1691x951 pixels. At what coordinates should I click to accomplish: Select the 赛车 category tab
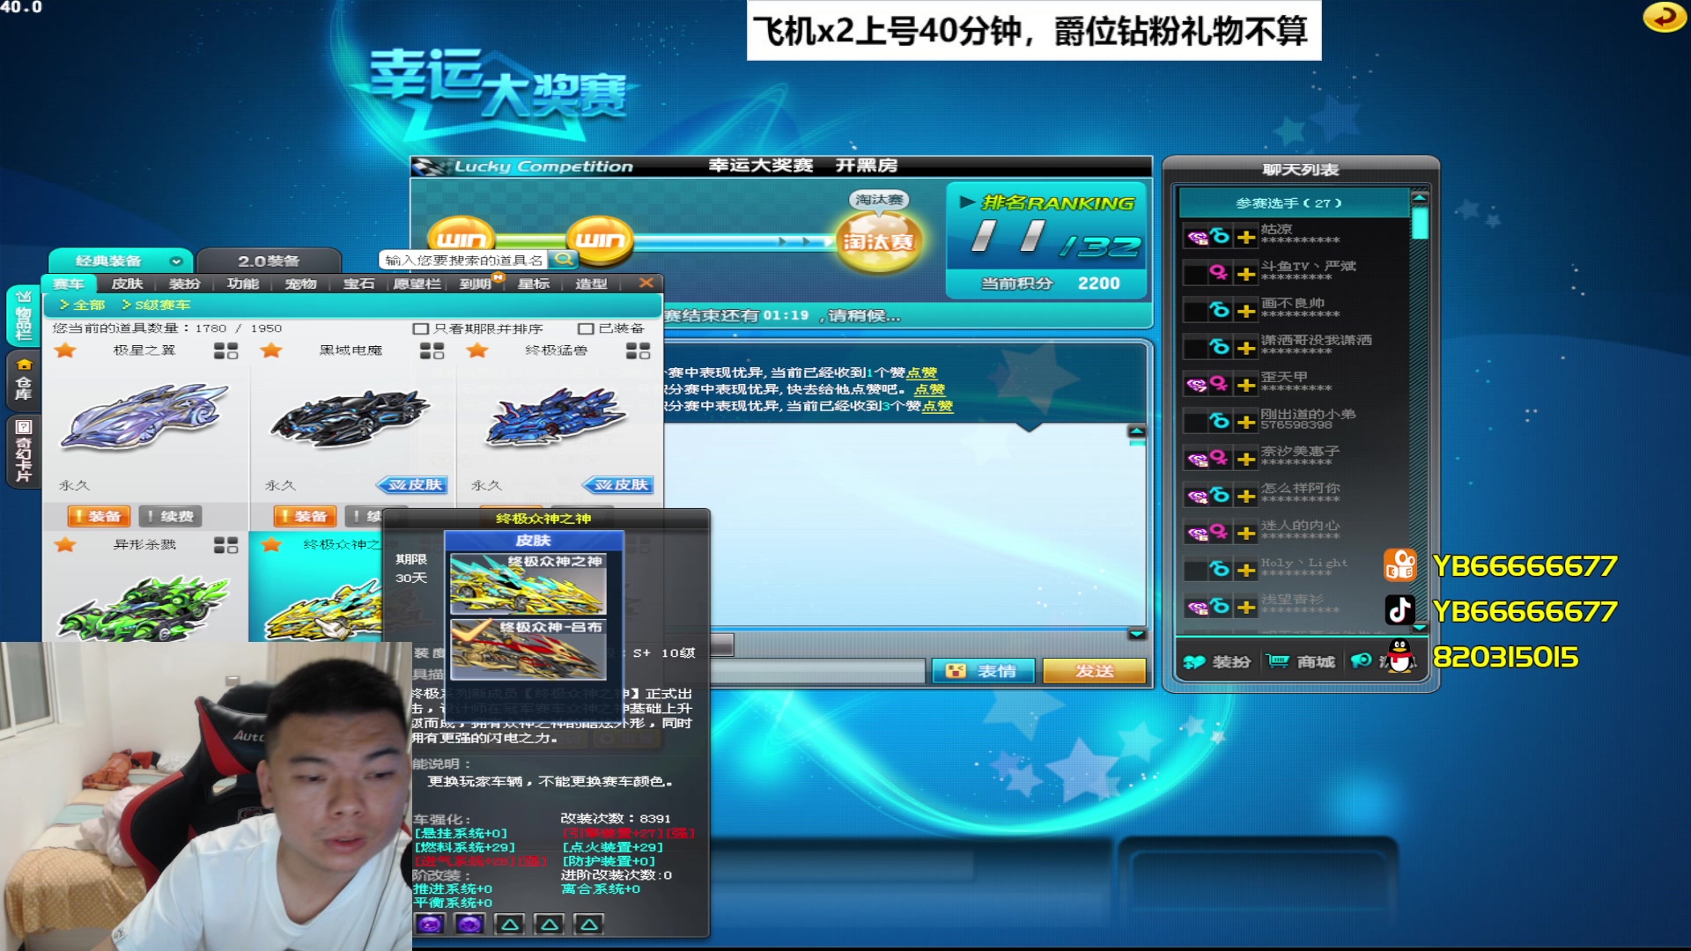(x=69, y=284)
